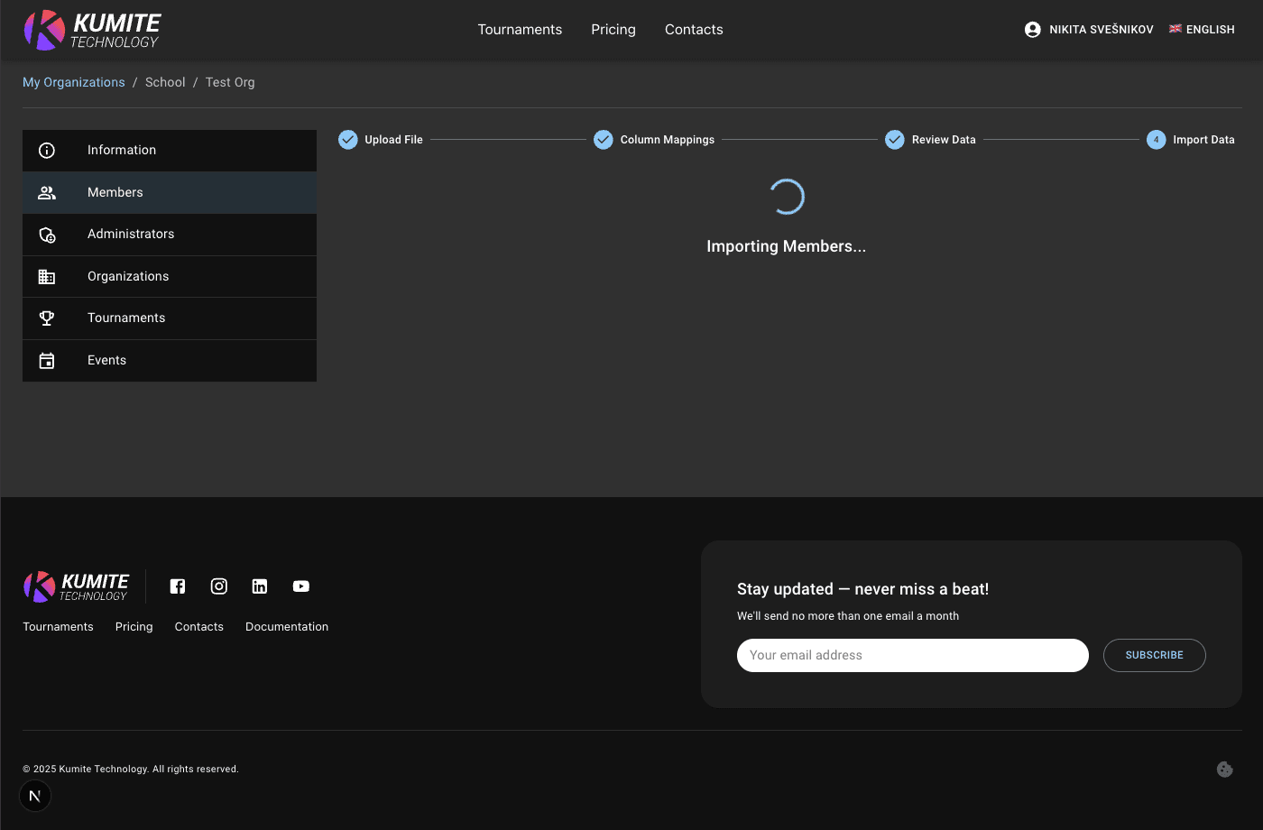Open the YouTube channel icon

[300, 586]
